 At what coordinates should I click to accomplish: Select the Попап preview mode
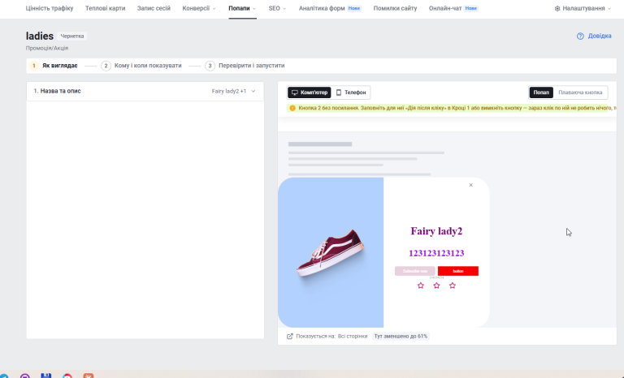coord(541,92)
